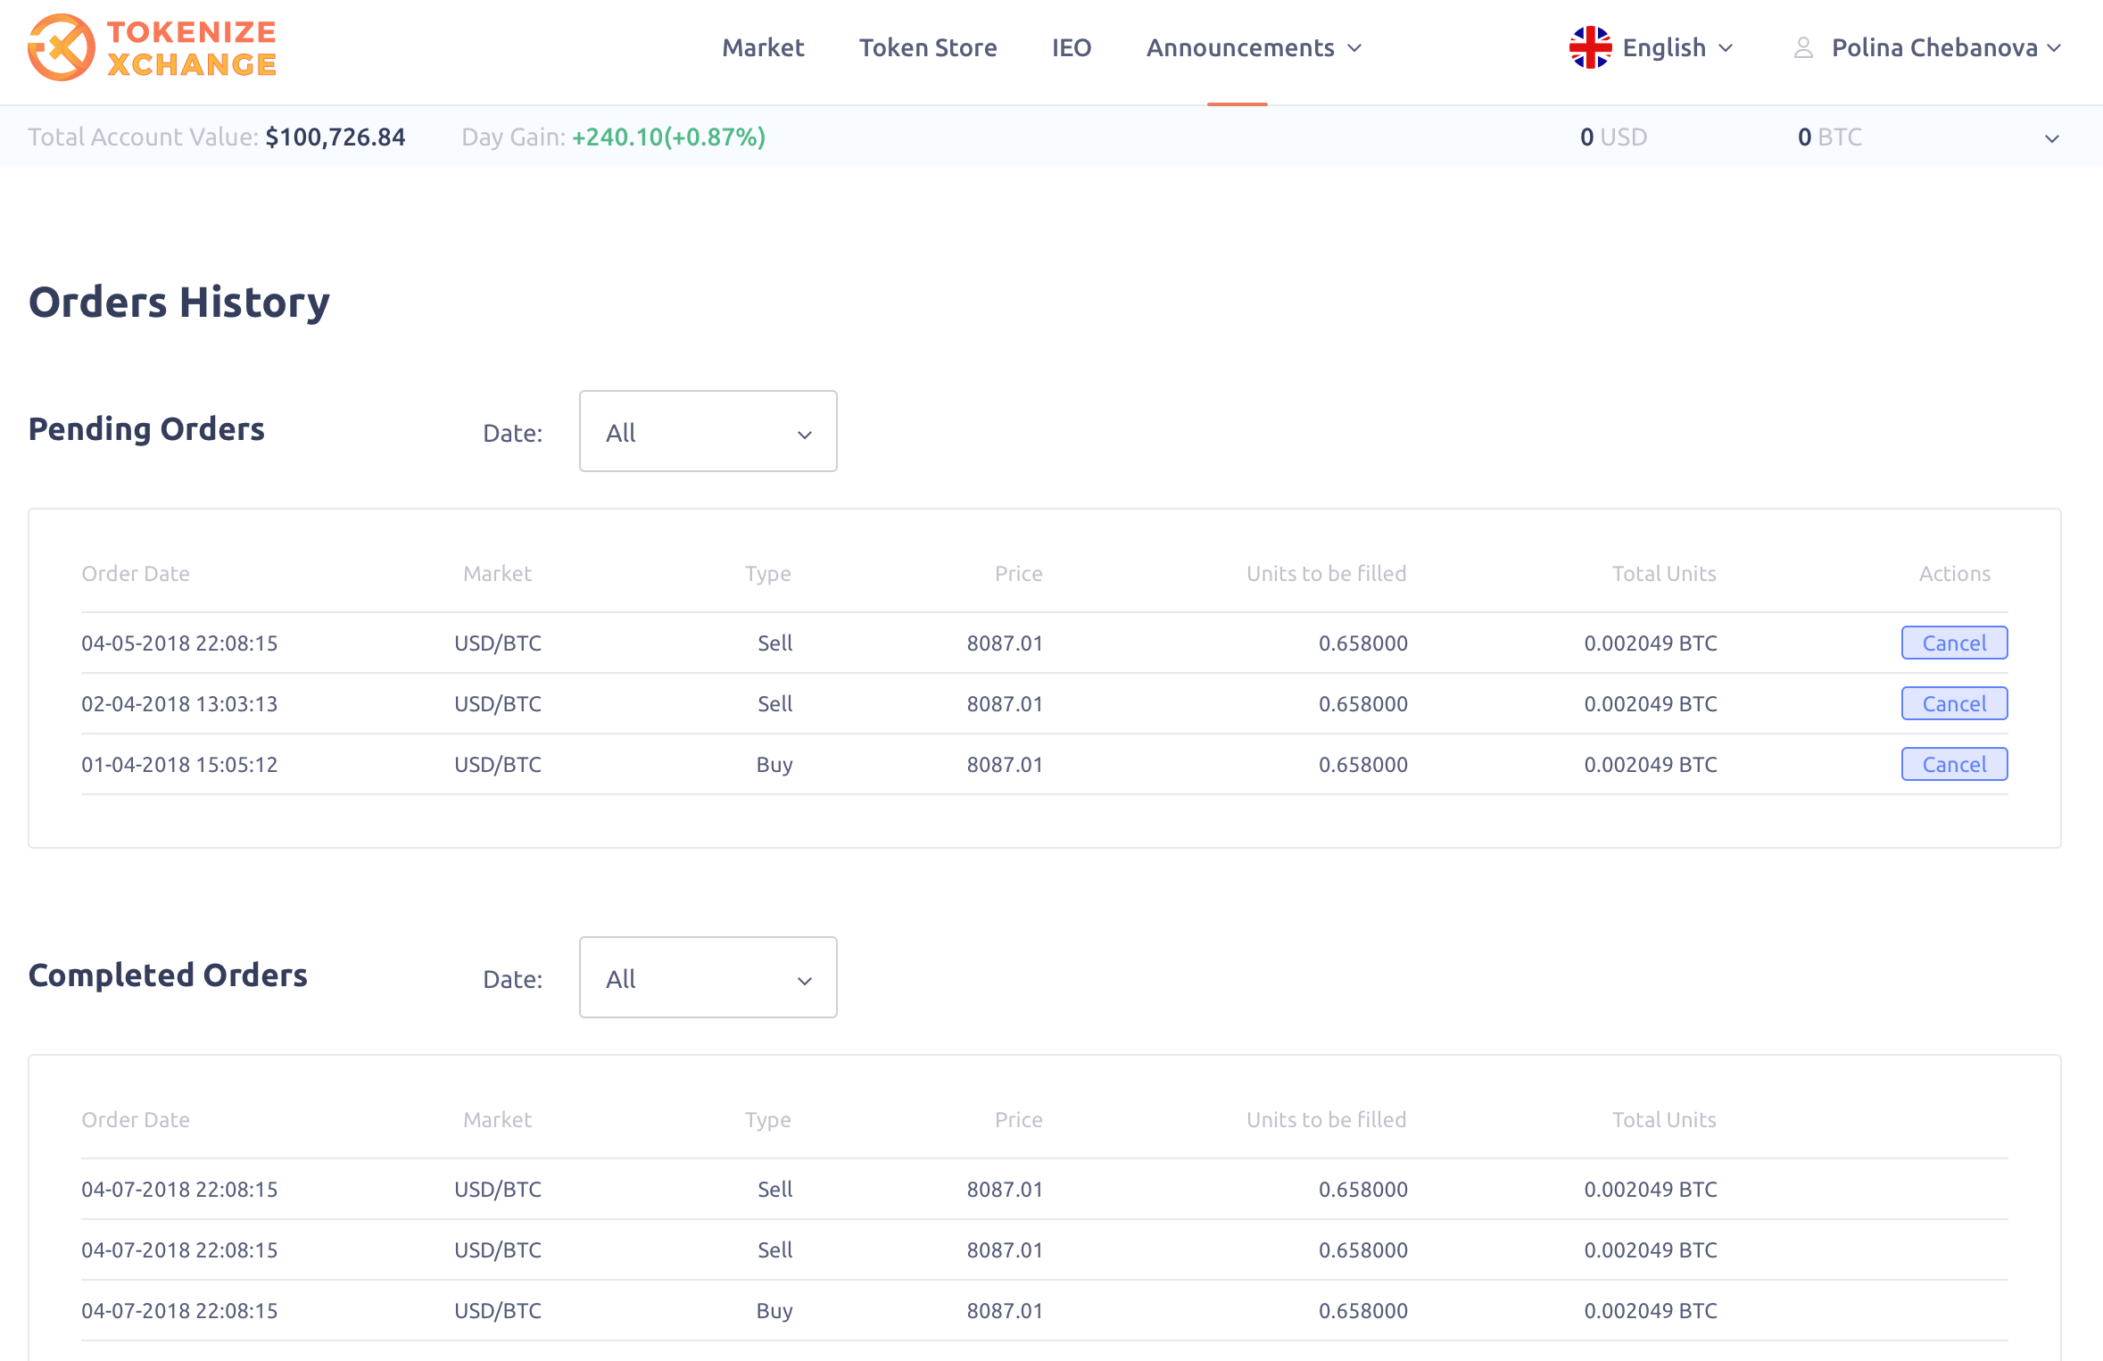Cancel the 04-05-2018 22:08:15 pending order
Viewport: 2103px width, 1361px height.
click(x=1954, y=643)
